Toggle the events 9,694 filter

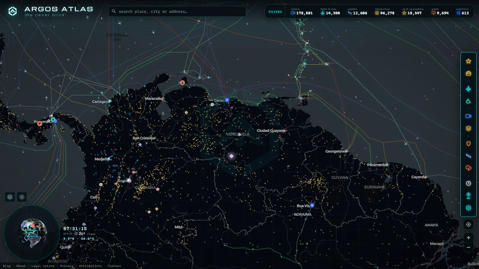pyautogui.click(x=440, y=12)
